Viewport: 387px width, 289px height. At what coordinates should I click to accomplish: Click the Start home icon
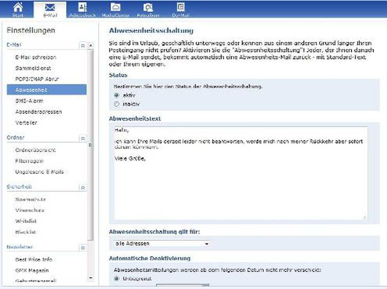[x=18, y=7]
